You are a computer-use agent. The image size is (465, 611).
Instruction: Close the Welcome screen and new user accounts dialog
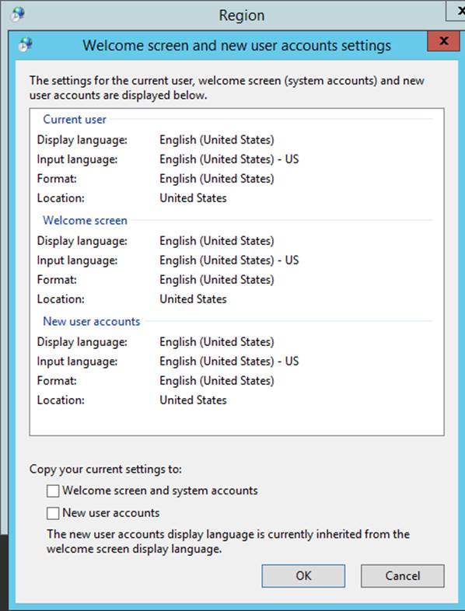[443, 41]
